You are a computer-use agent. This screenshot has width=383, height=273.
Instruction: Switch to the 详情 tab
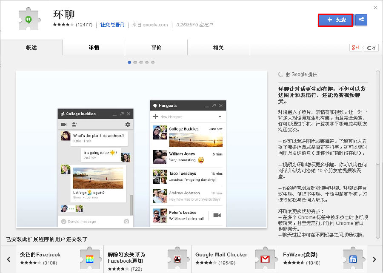point(94,48)
